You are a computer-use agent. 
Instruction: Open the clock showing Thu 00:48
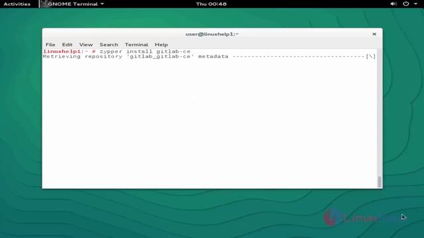pyautogui.click(x=211, y=4)
